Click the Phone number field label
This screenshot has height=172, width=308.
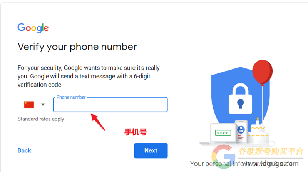71,97
